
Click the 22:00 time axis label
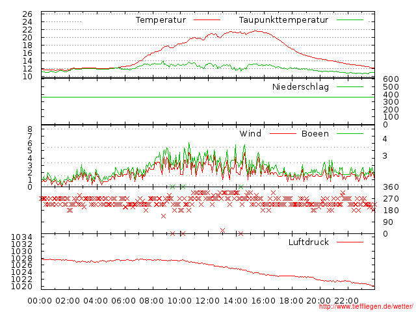click(346, 301)
